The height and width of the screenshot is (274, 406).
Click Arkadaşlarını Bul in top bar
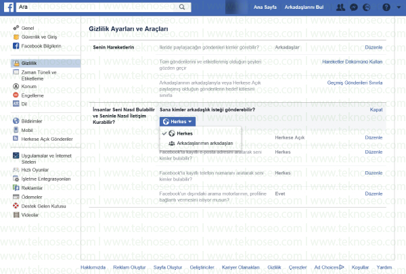(304, 7)
